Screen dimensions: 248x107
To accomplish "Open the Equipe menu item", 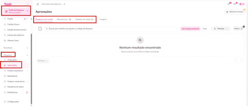I will [10, 19].
